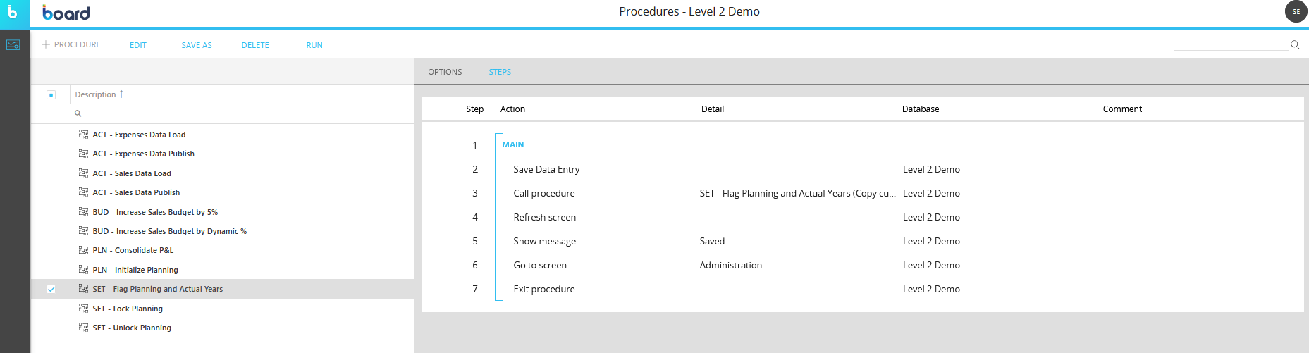
Task: Toggle the select-all checkbox in list header
Action: (51, 94)
